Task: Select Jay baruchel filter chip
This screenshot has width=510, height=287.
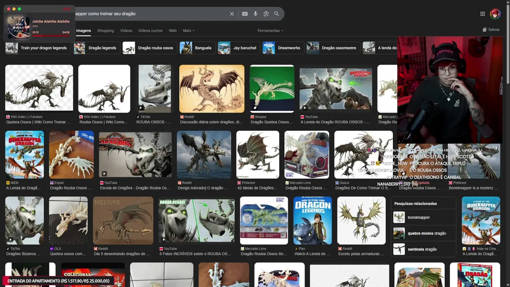Action: tap(239, 48)
